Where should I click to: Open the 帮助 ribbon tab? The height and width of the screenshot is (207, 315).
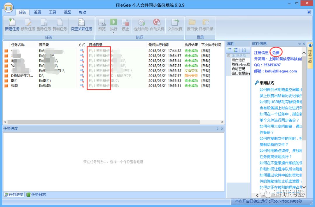[x=83, y=12]
